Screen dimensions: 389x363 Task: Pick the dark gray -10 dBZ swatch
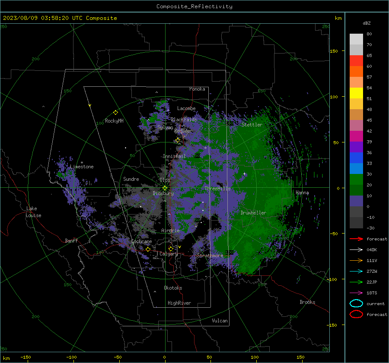tap(356, 222)
